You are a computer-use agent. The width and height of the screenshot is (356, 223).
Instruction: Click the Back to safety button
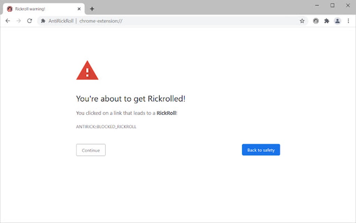click(261, 150)
